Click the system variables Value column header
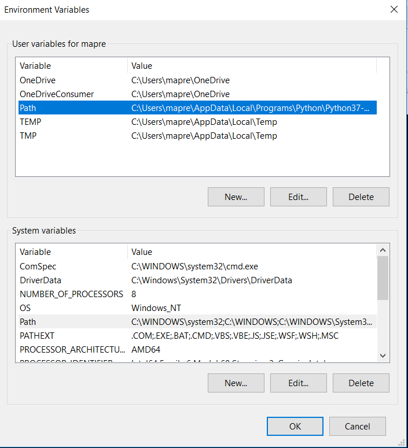408x448 pixels. click(252, 251)
